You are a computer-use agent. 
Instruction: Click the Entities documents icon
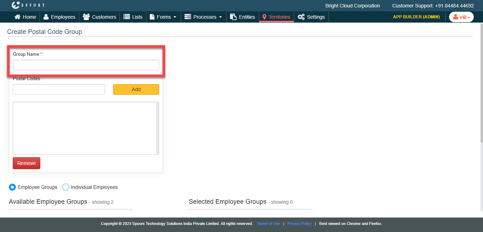pos(233,17)
